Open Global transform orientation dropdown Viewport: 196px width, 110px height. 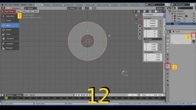(x=72, y=8)
